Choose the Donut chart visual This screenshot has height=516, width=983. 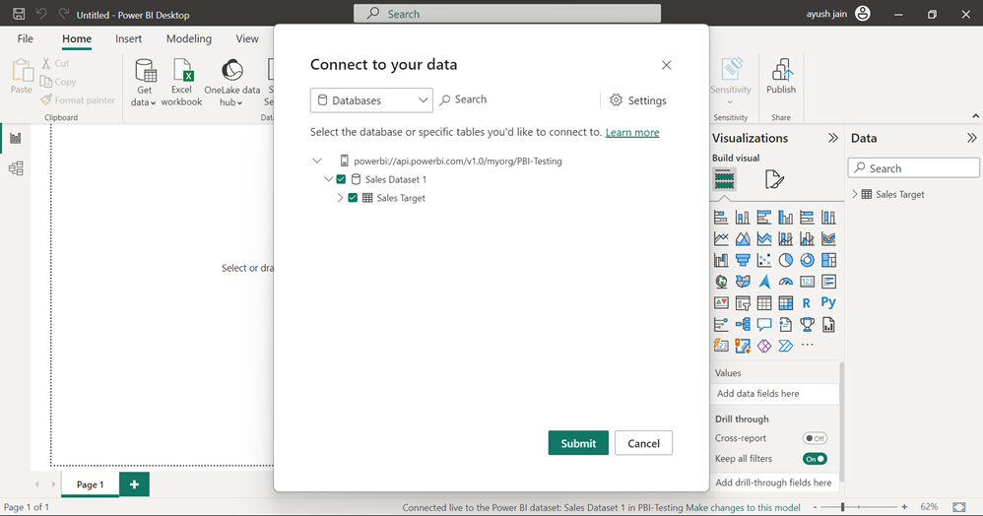(x=807, y=260)
